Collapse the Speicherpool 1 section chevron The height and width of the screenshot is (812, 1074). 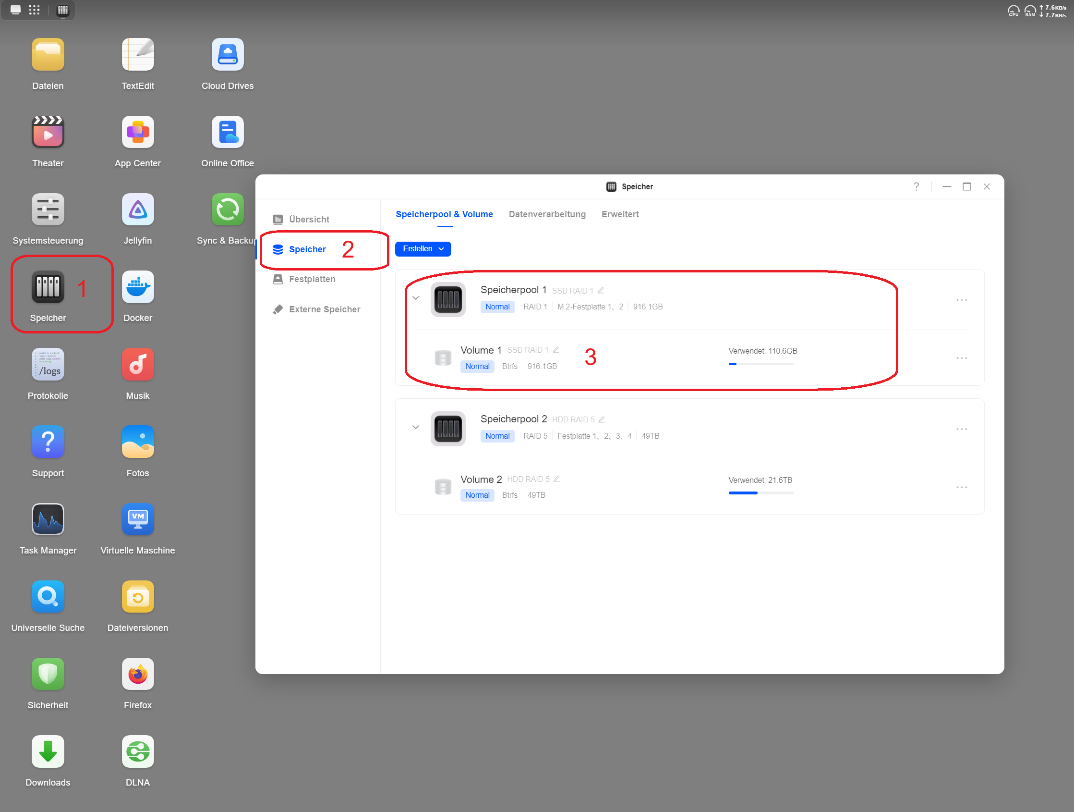coord(416,298)
